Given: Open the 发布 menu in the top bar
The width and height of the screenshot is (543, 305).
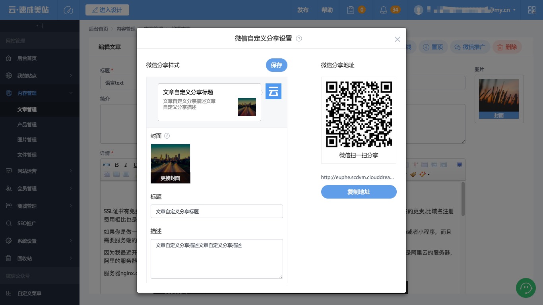Looking at the screenshot, I should coord(303,10).
